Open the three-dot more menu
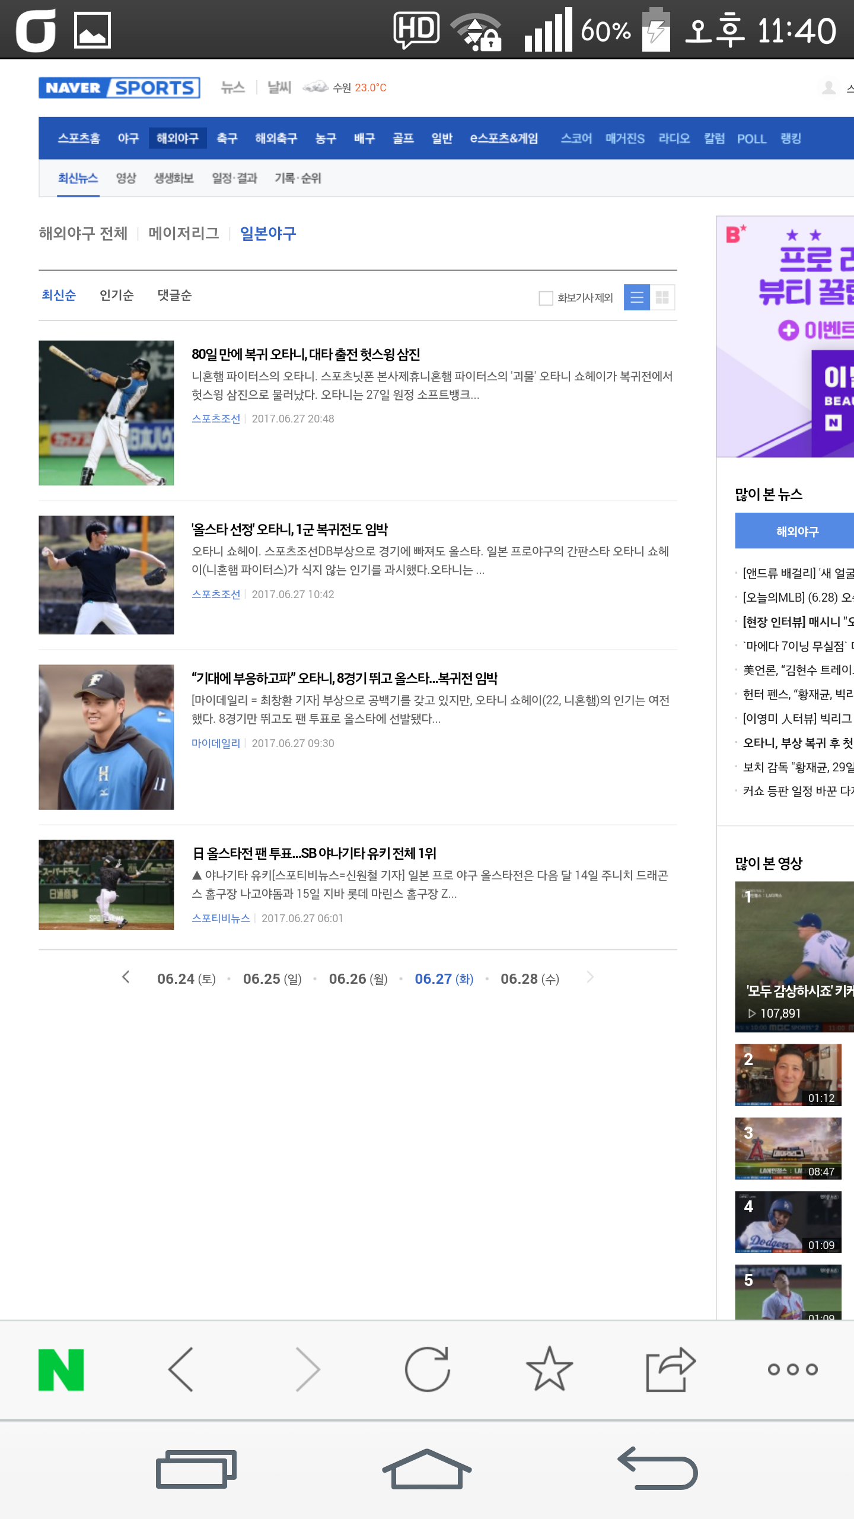Image resolution: width=854 pixels, height=1519 pixels. coord(792,1369)
